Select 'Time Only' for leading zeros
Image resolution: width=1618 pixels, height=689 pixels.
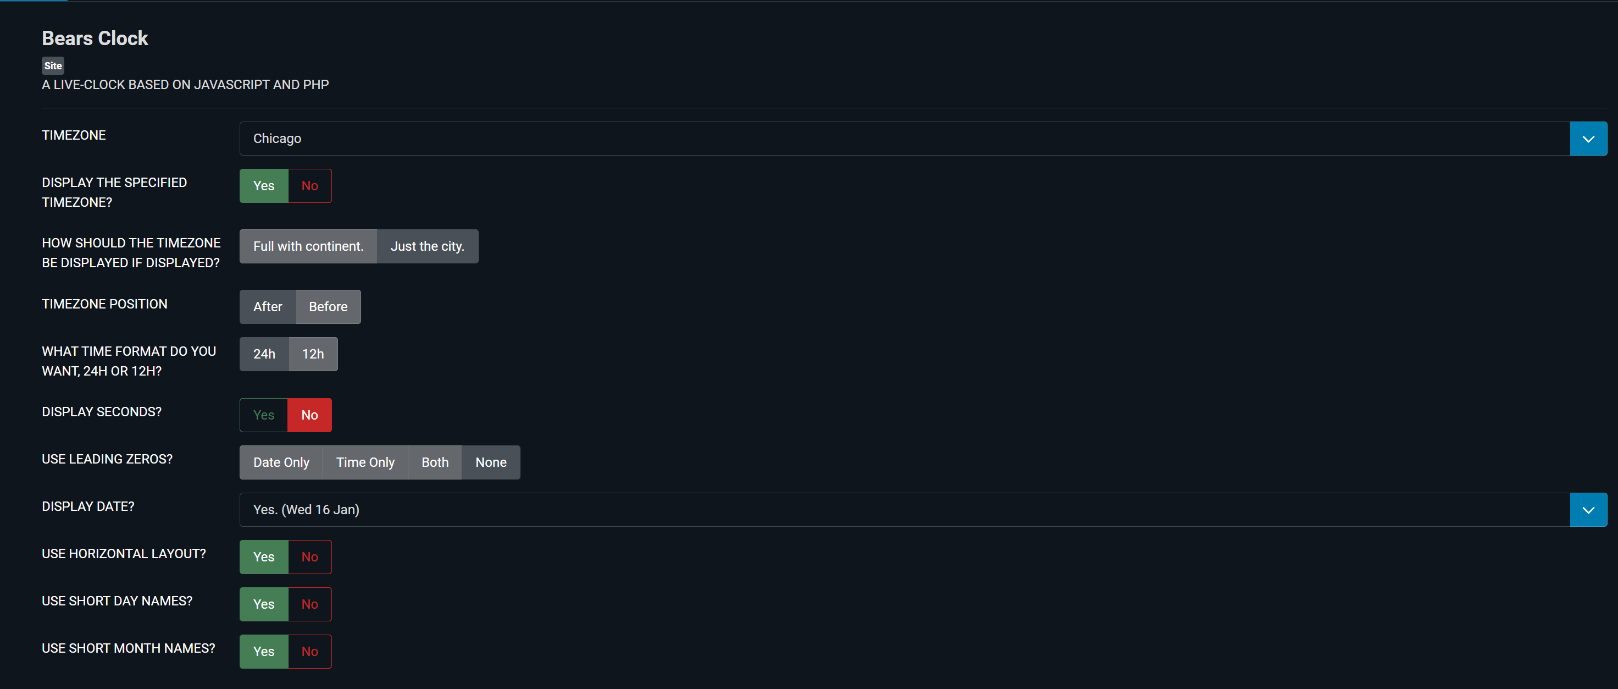[365, 462]
